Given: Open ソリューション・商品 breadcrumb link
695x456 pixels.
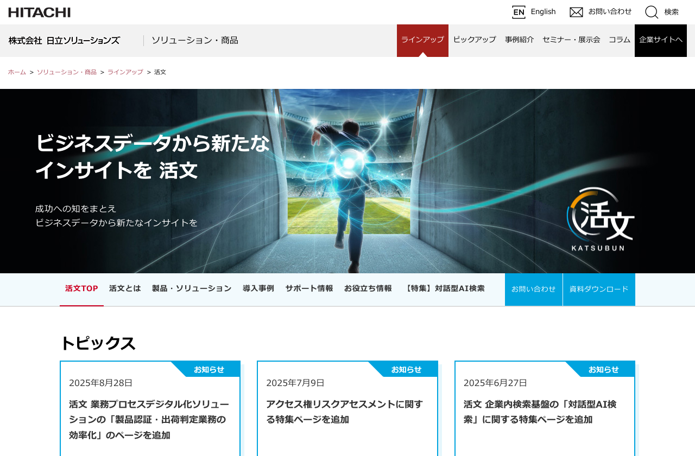Looking at the screenshot, I should pyautogui.click(x=67, y=72).
